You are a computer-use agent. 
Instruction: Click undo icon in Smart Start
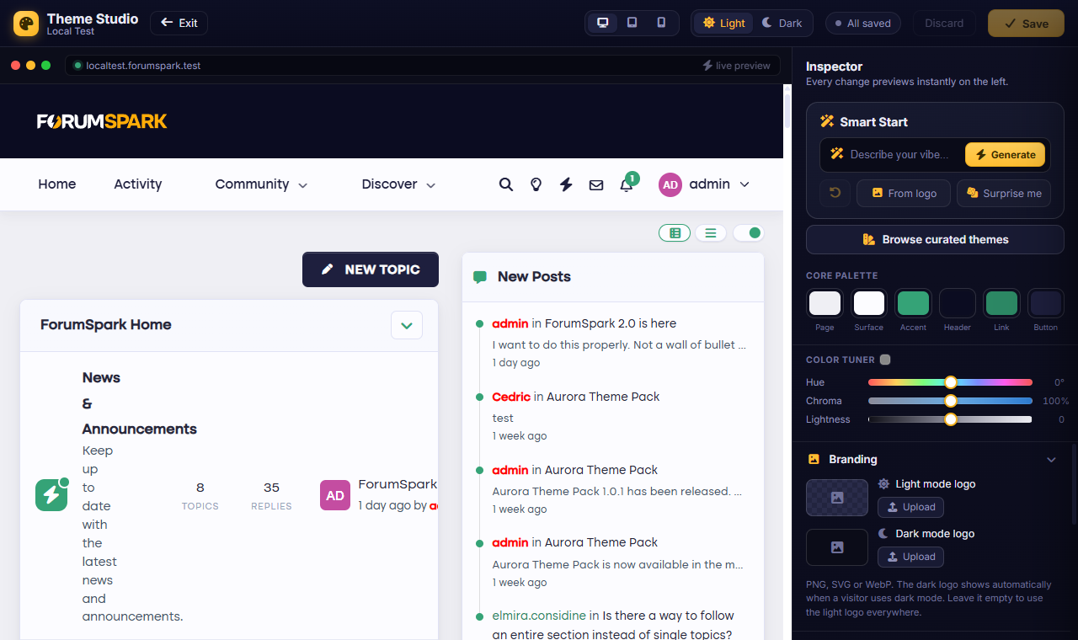835,193
